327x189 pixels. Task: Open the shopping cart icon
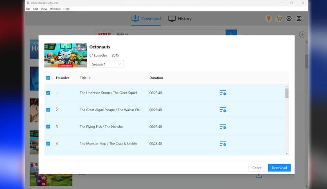pos(279,19)
